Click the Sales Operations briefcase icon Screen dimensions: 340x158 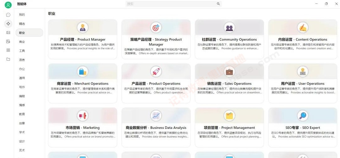click(229, 71)
